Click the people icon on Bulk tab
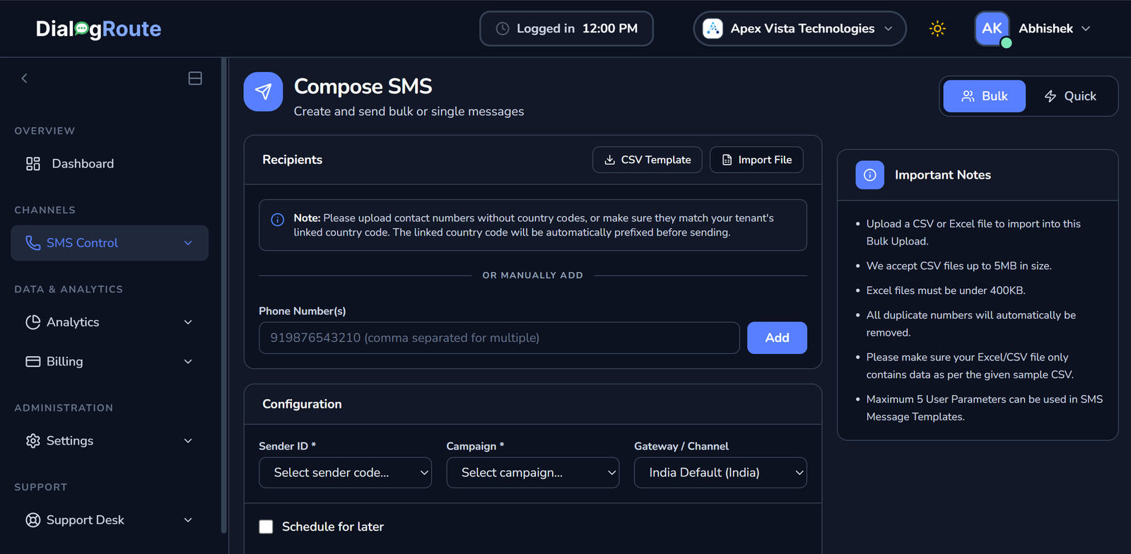The width and height of the screenshot is (1131, 554). (968, 96)
